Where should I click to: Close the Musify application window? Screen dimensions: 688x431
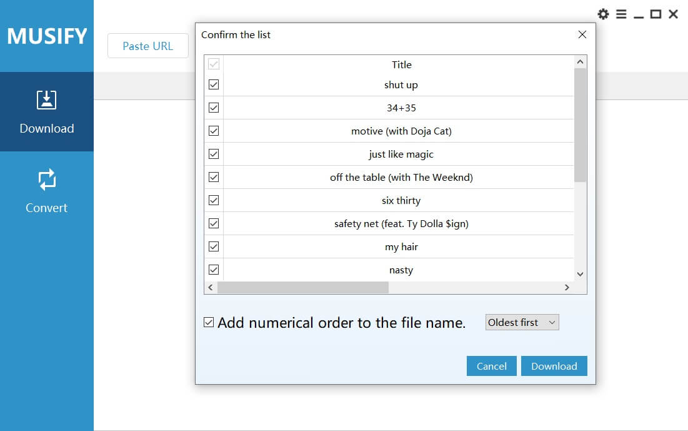[673, 14]
